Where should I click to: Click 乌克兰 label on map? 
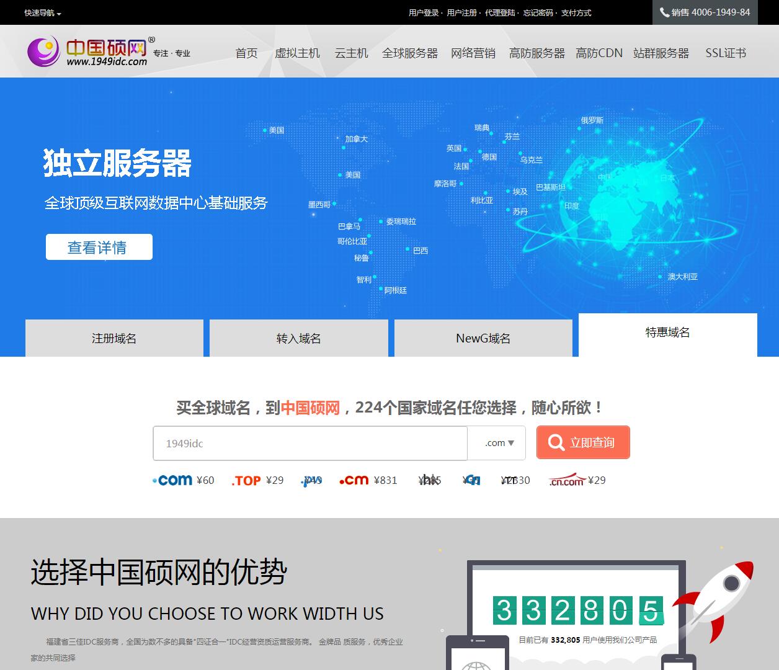[x=532, y=160]
